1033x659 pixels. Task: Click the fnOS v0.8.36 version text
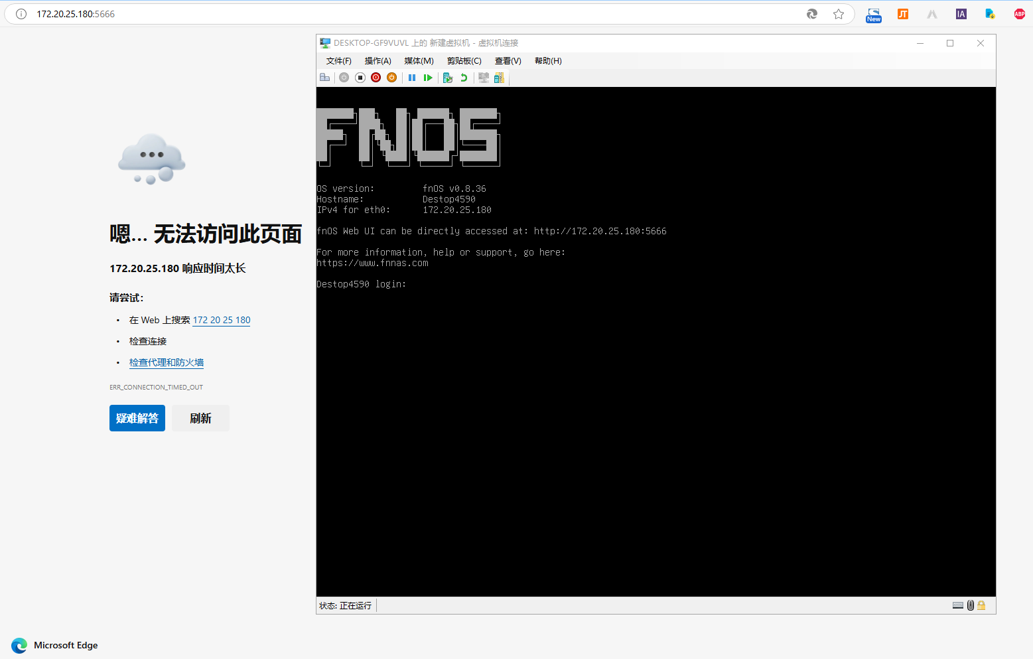454,188
